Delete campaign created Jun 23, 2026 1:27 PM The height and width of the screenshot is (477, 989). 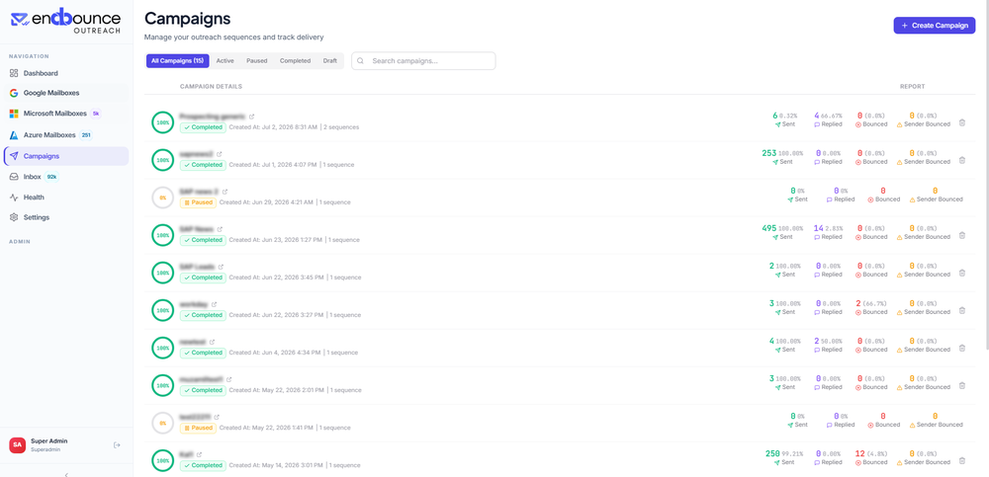[x=962, y=235]
